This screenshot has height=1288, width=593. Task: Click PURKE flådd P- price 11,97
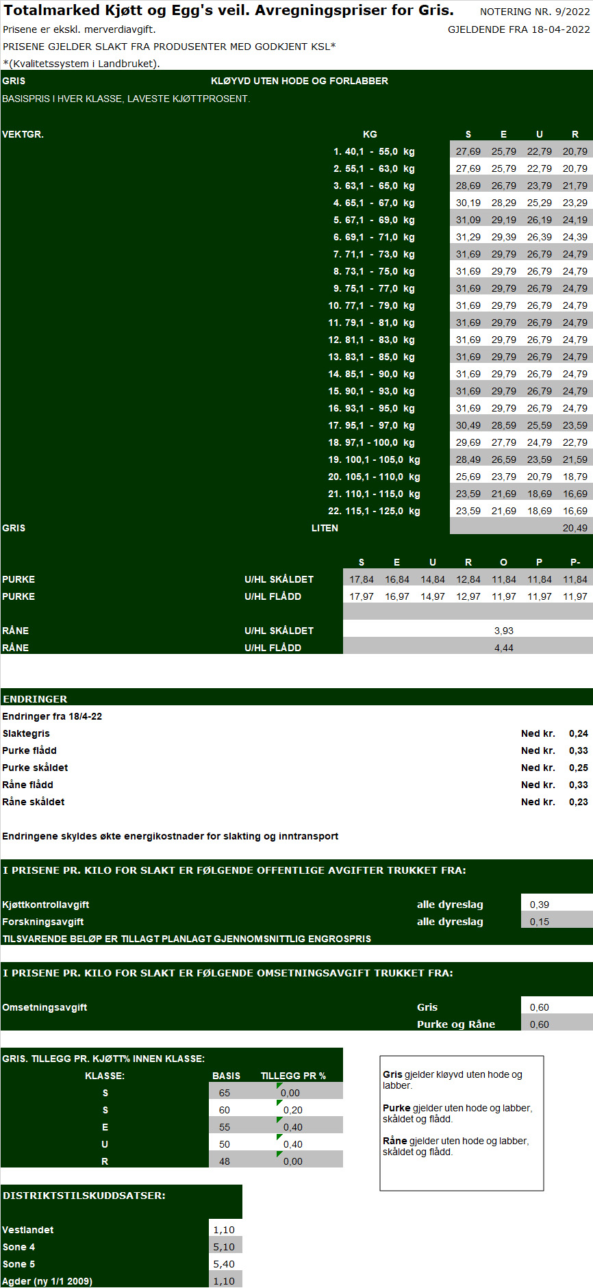pyautogui.click(x=575, y=596)
